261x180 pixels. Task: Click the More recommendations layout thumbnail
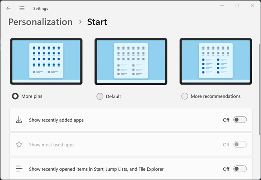pyautogui.click(x=216, y=62)
